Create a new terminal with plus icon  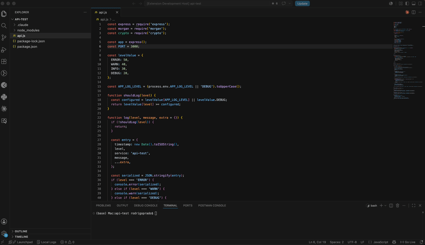click(x=381, y=205)
